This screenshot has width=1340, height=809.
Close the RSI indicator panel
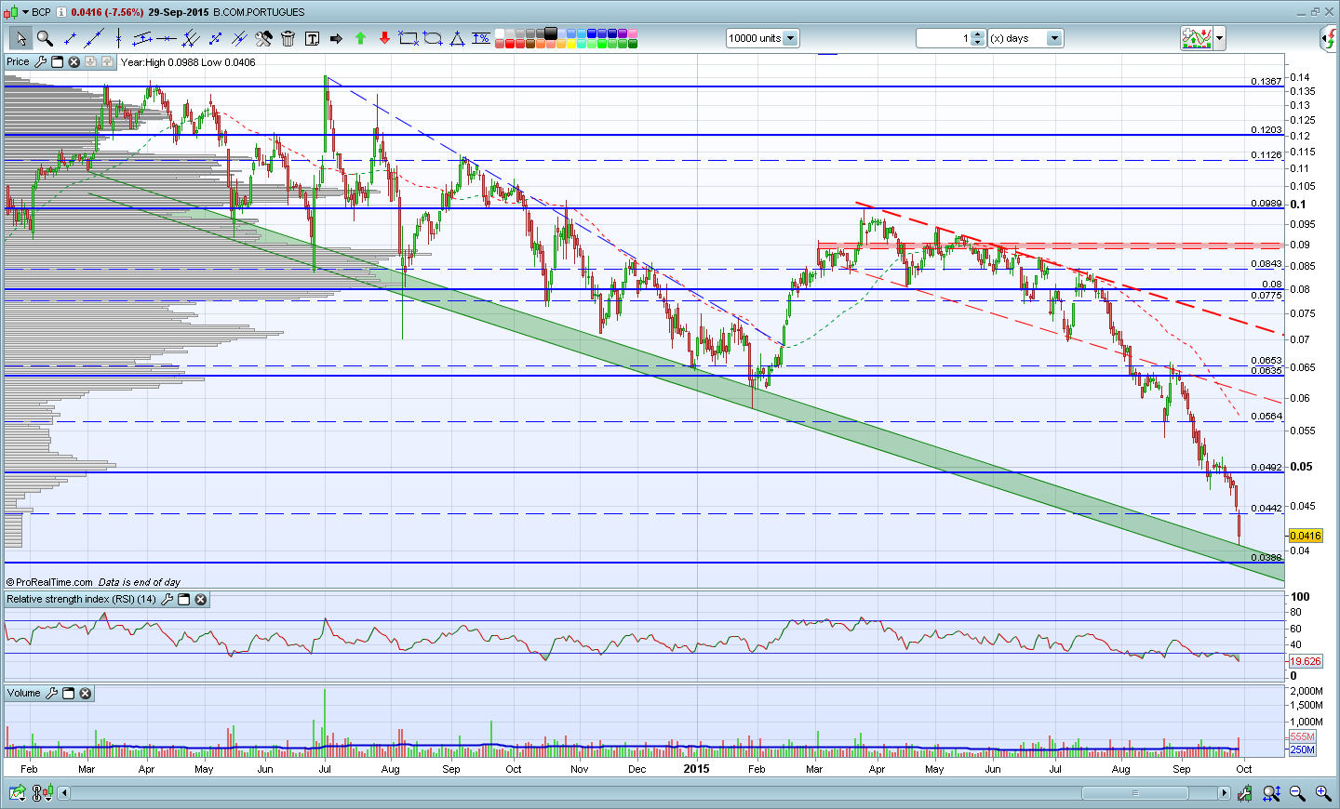click(x=201, y=600)
